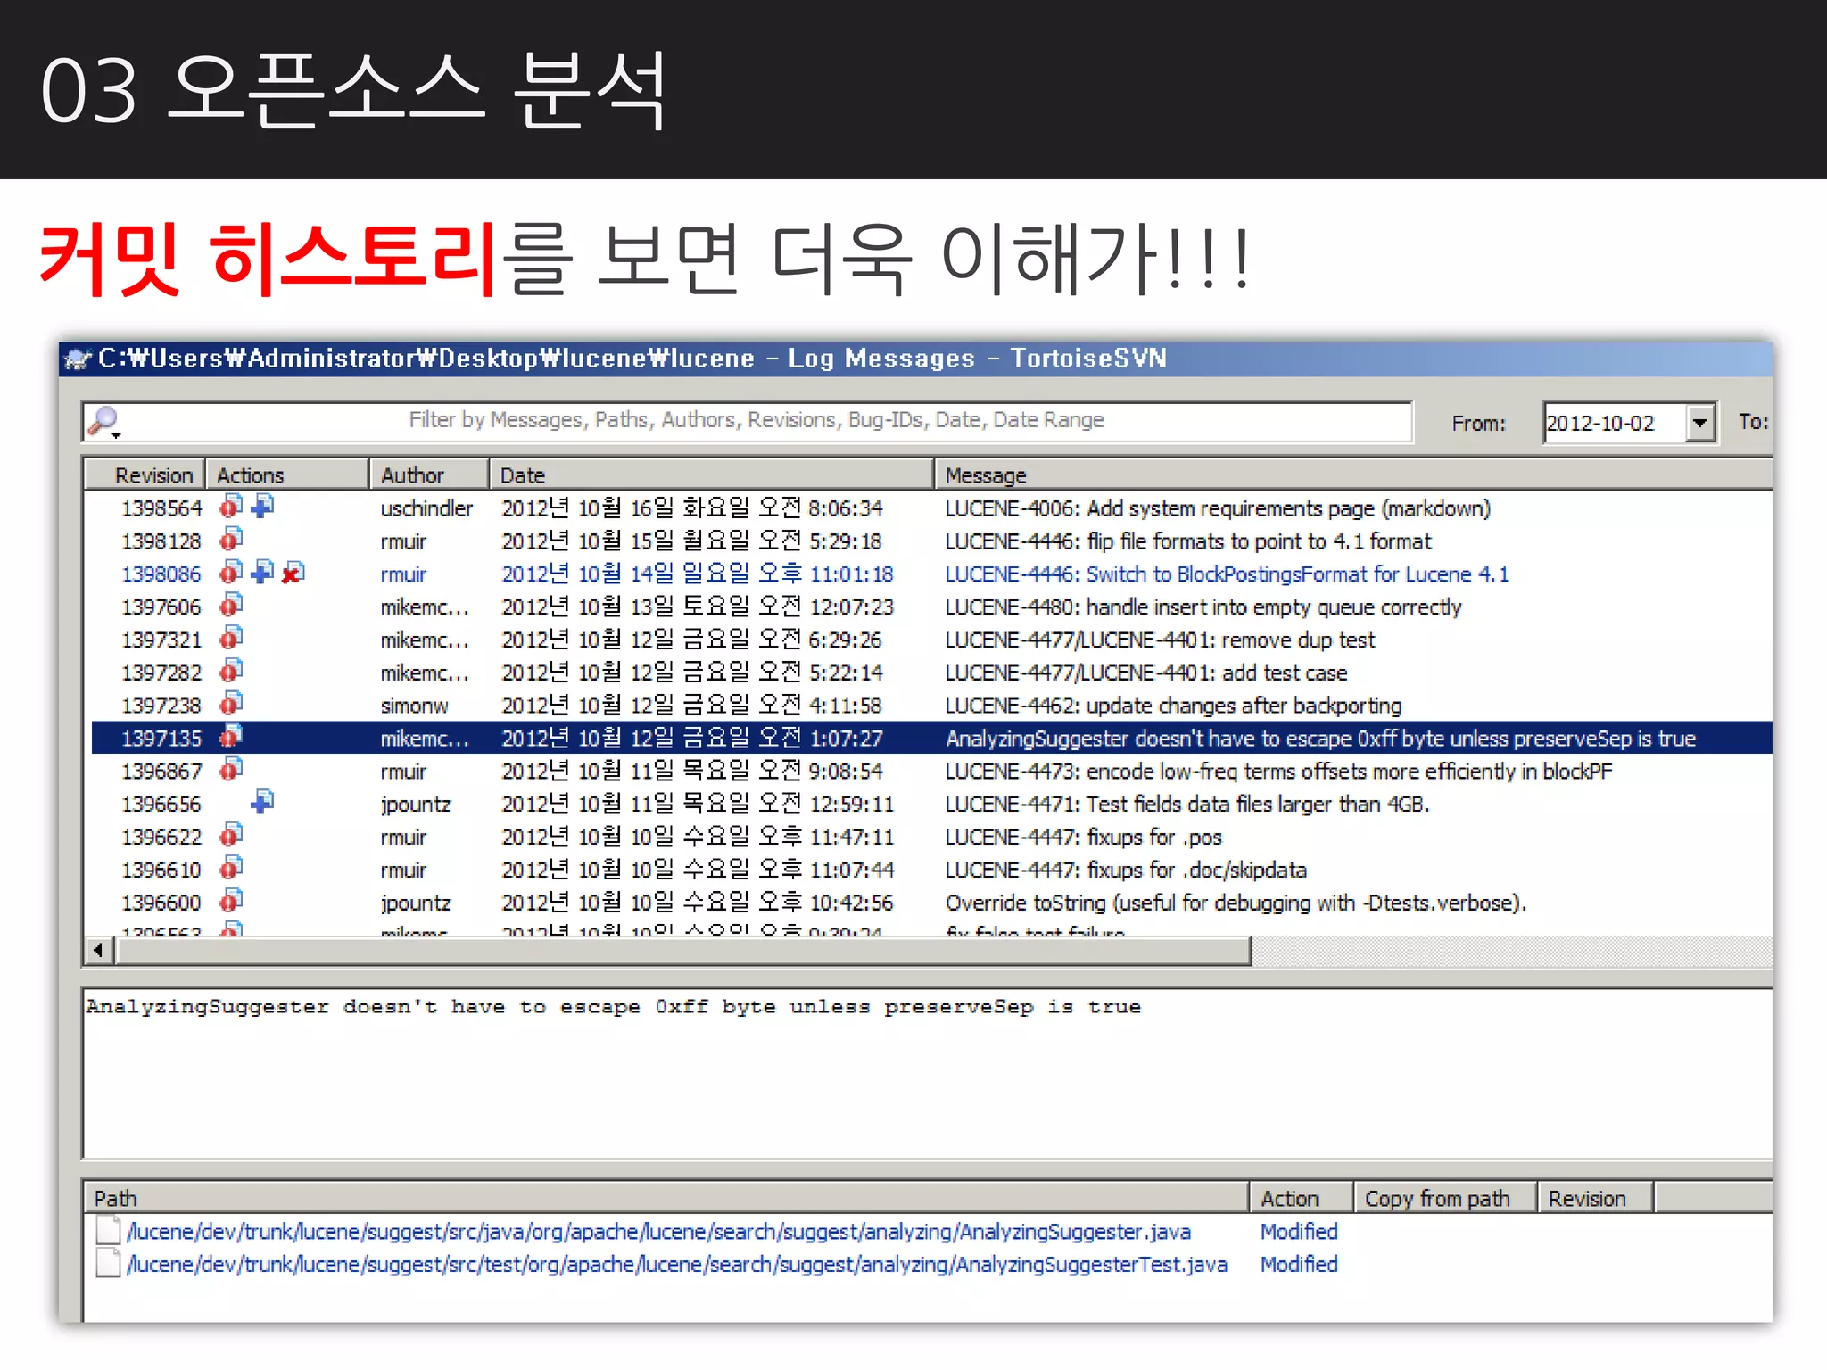
Task: Click the log message filter input field
Action: tap(748, 421)
